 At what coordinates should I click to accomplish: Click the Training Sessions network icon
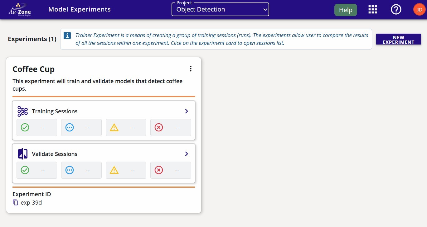pos(23,111)
